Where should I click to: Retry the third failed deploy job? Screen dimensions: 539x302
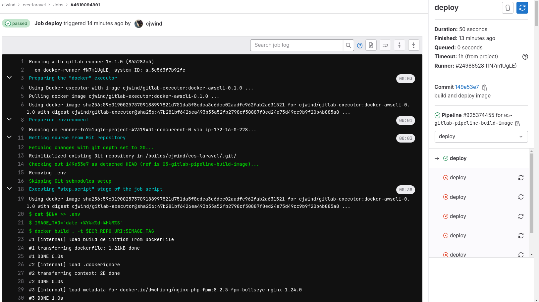pos(521,216)
